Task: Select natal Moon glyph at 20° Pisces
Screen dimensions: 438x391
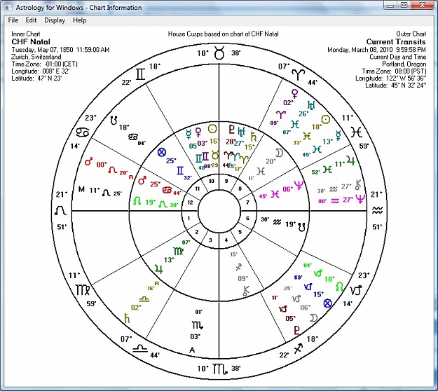Action: pos(280,153)
